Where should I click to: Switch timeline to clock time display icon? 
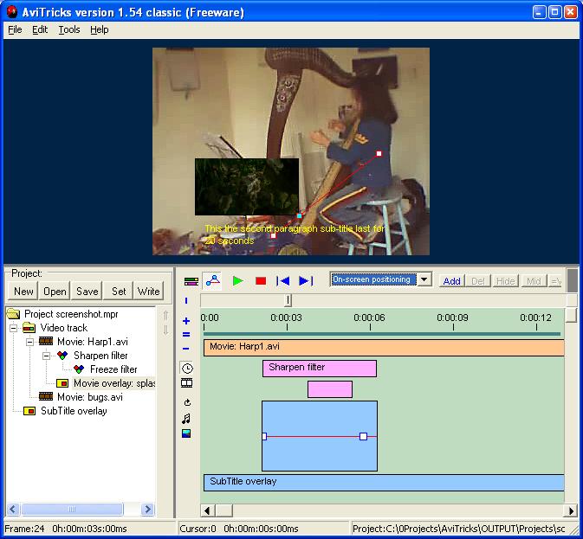[x=187, y=369]
